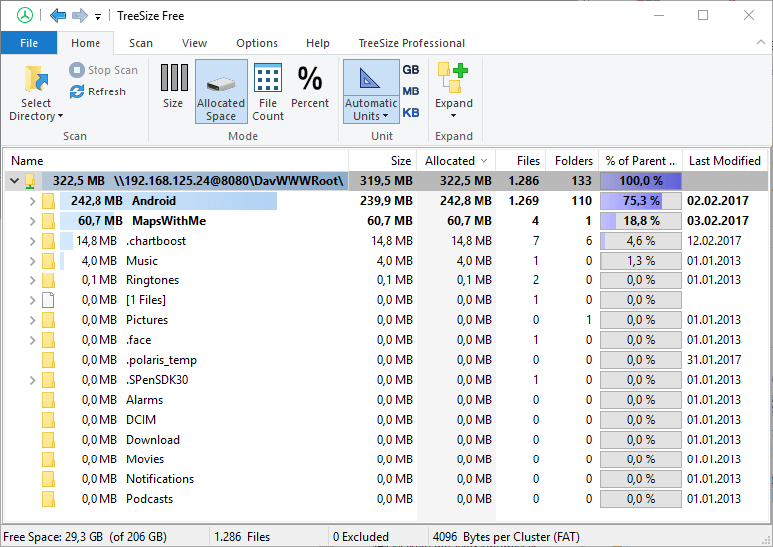
Task: Click the Ringtones folder icon
Action: coord(48,280)
